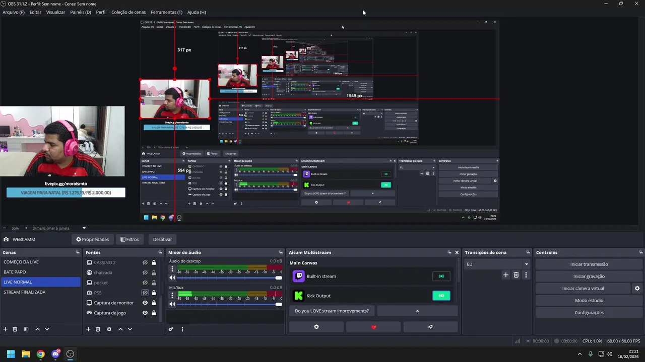Remove the scene transition using the trash icon
Screen dimensions: 645x362
click(516, 275)
